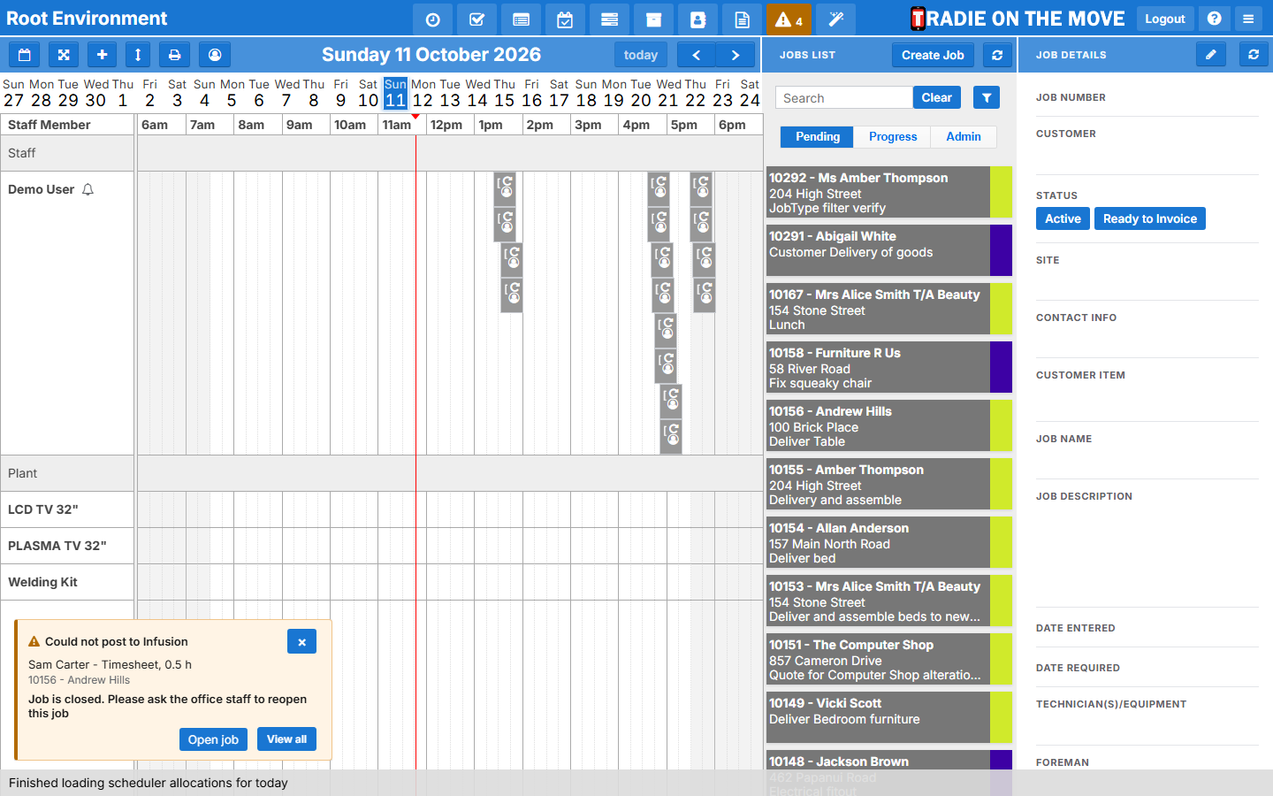Click the user profile circle icon in scheduler toolbar
The width and height of the screenshot is (1273, 796).
click(215, 55)
